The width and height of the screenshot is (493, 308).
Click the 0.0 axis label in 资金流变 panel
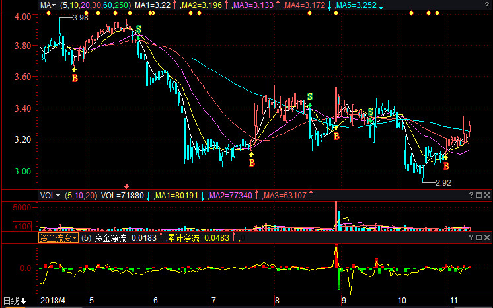coord(26,268)
